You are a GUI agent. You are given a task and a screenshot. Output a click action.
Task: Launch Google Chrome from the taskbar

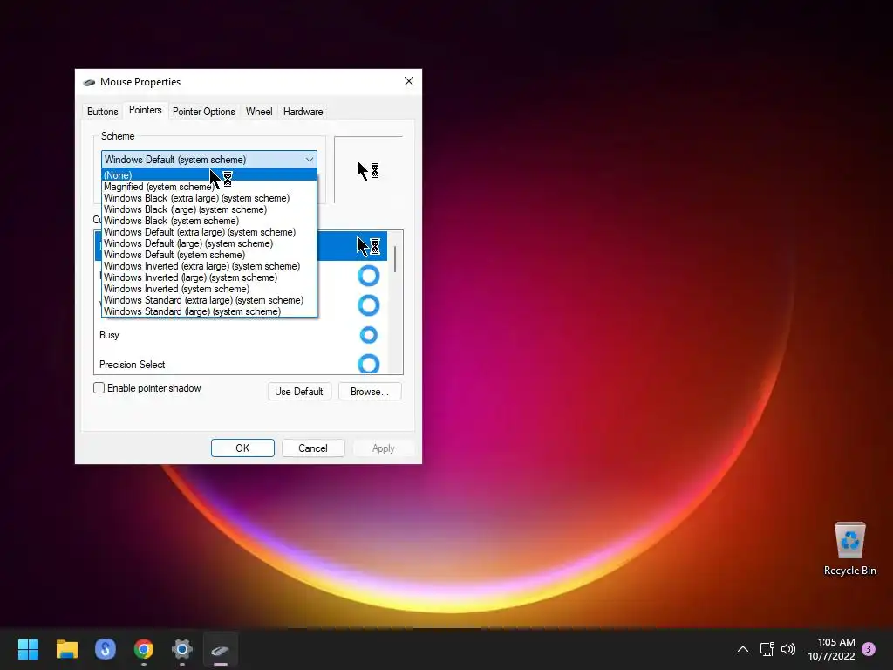[x=144, y=649]
